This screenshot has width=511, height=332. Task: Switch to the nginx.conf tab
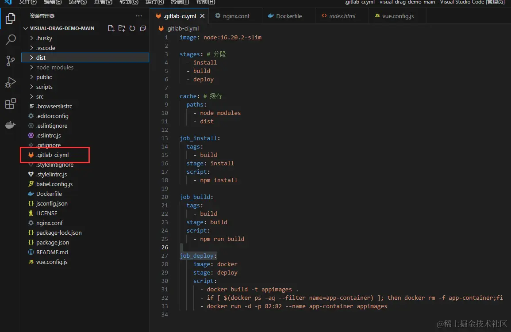click(236, 16)
